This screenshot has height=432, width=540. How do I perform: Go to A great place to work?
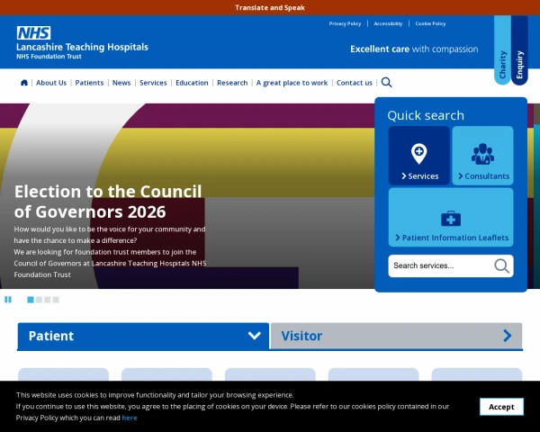292,83
